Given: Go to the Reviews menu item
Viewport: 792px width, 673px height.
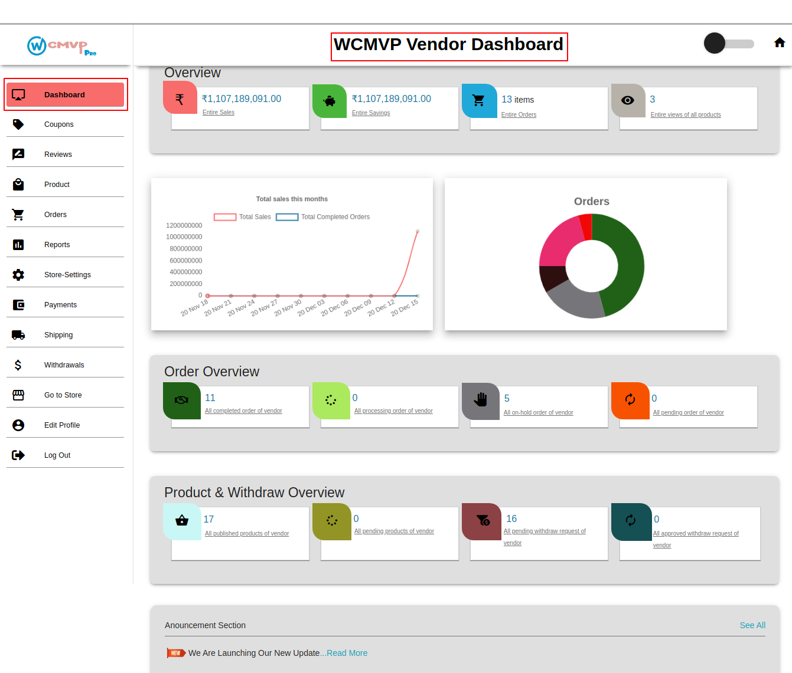Looking at the screenshot, I should (65, 155).
